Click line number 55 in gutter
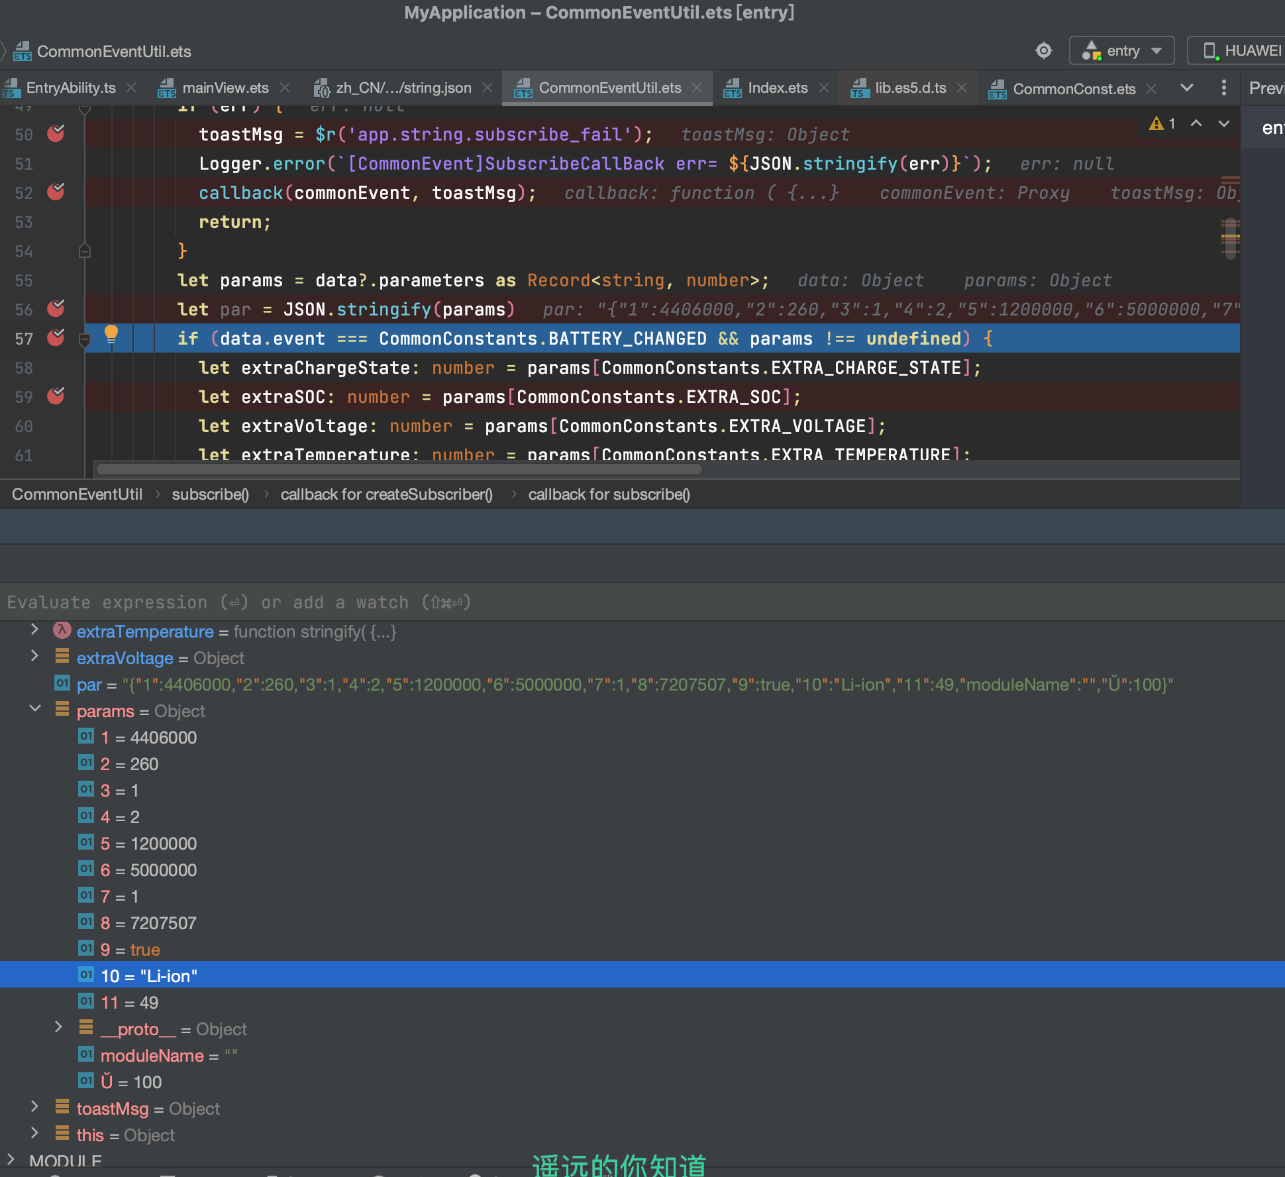Viewport: 1285px width, 1177px height. pyautogui.click(x=24, y=280)
